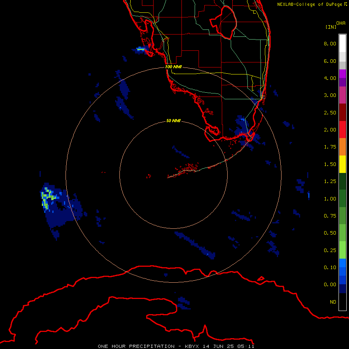The image size is (349, 349).
Task: Click the 0.25 legend value
Action: [x=330, y=251]
